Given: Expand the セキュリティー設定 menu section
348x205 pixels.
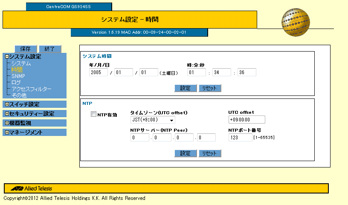Looking at the screenshot, I should (7, 114).
